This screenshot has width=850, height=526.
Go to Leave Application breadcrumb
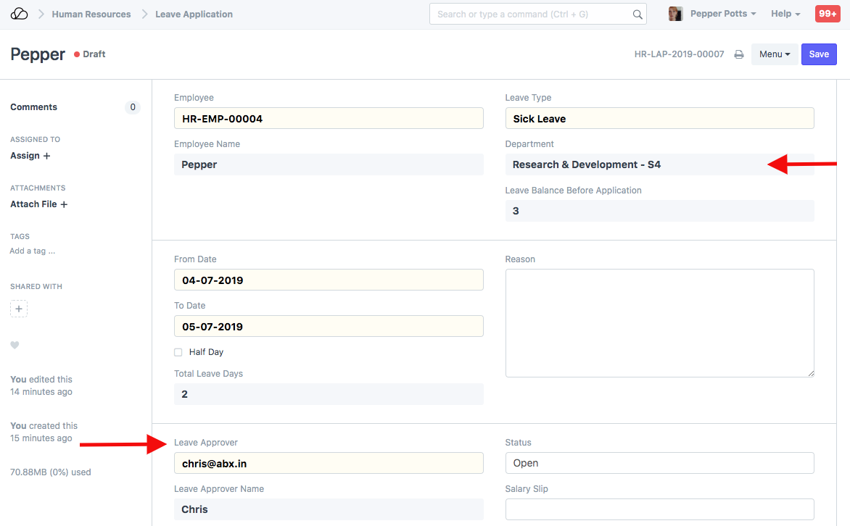pos(194,14)
